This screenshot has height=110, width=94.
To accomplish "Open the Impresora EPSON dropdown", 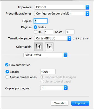I will [62, 7].
